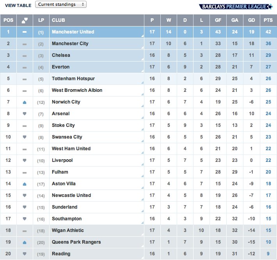The height and width of the screenshot is (260, 277).
Task: Click Arsenal's grey down-arrow movement icon
Action: (25, 114)
